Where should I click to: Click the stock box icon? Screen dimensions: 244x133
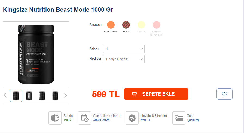click(55, 118)
